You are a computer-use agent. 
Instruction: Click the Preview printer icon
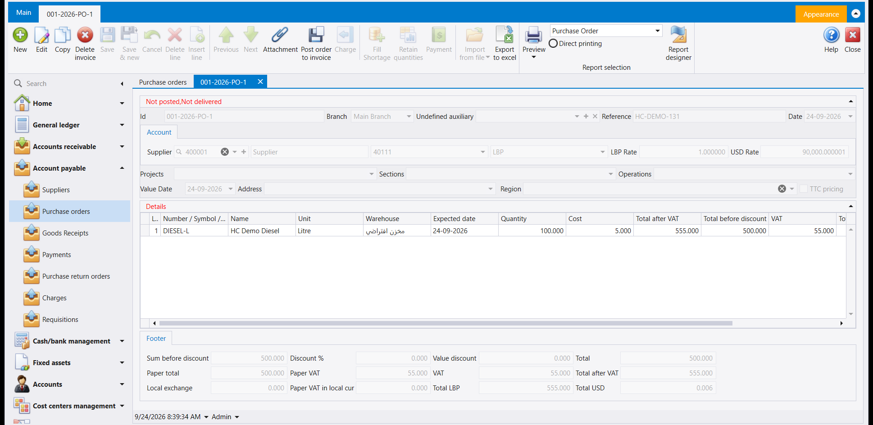(534, 35)
